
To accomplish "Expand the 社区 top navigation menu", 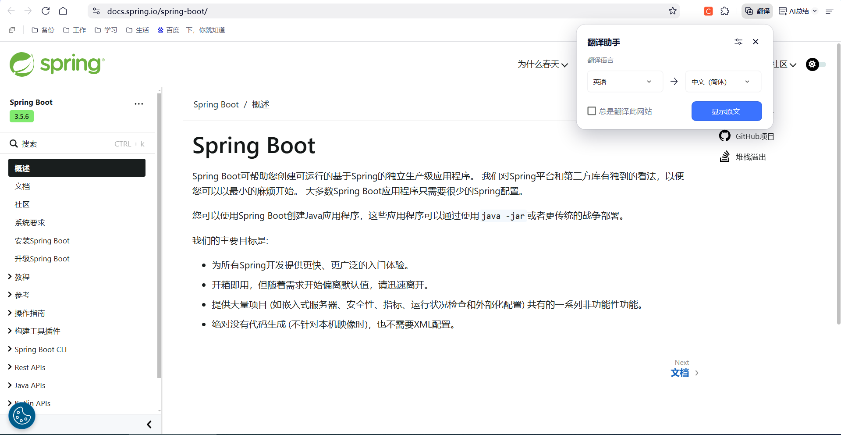I will click(x=785, y=64).
